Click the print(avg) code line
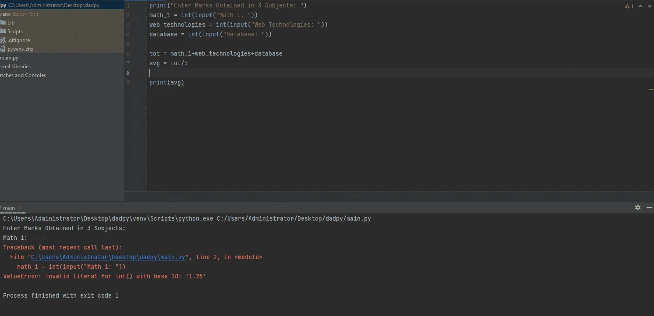The image size is (654, 316). pos(167,83)
